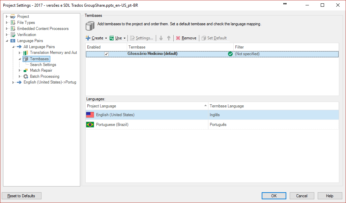Image resolution: width=346 pixels, height=203 pixels.
Task: Click the Language Pairs icon
Action: tap(13, 41)
